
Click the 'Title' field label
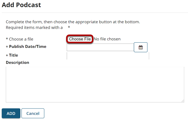13,55
